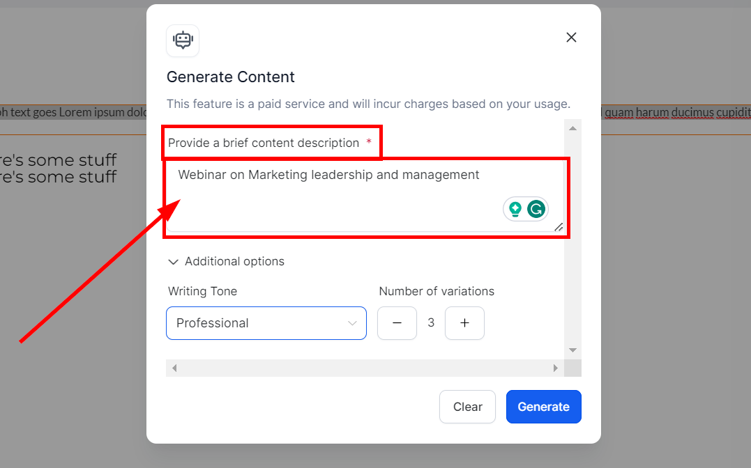The height and width of the screenshot is (468, 751).
Task: Open the Writing Tone dropdown
Action: coord(266,323)
